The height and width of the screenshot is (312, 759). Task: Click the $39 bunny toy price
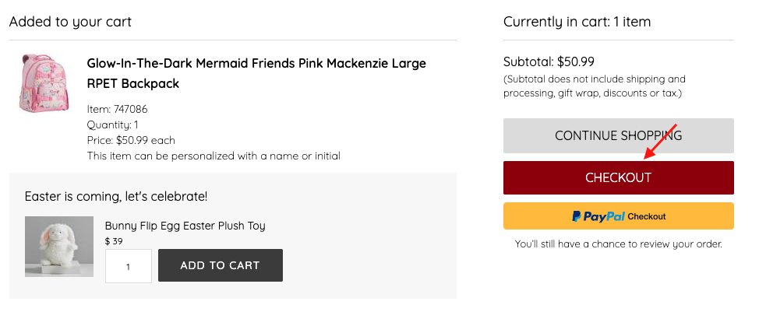point(114,241)
